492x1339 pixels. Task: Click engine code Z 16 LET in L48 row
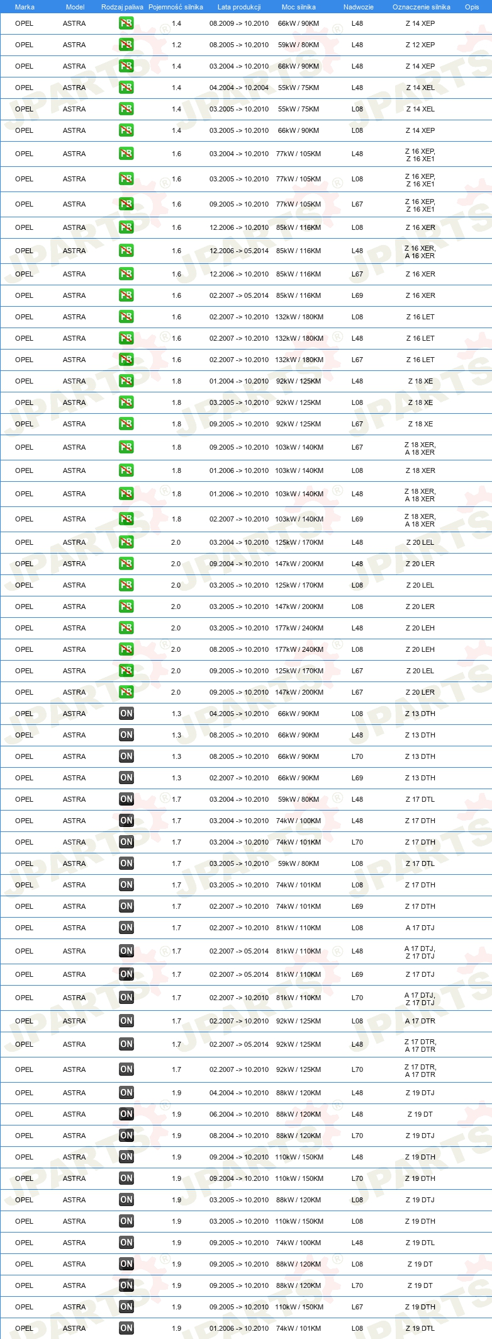coord(420,338)
